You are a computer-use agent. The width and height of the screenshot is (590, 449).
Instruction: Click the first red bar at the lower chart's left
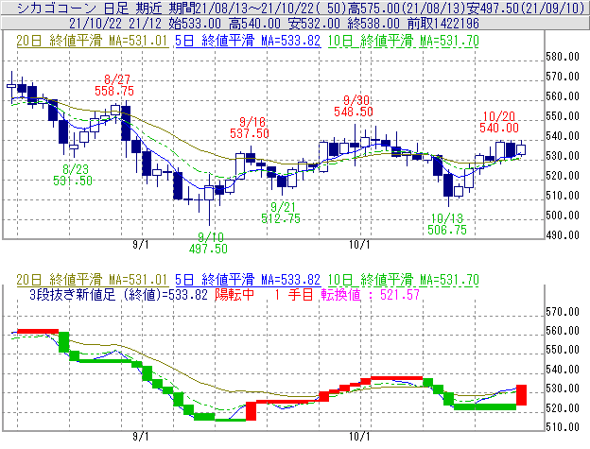pyautogui.click(x=38, y=331)
